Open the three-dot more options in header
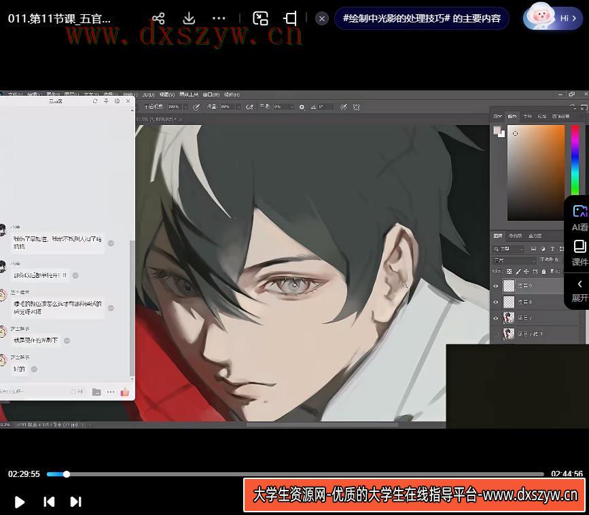 click(x=219, y=18)
